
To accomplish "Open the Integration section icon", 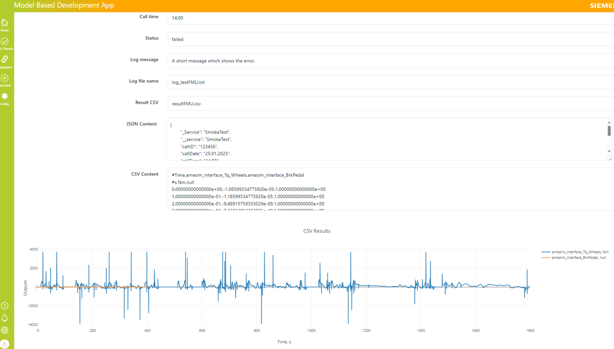I will click(x=5, y=61).
